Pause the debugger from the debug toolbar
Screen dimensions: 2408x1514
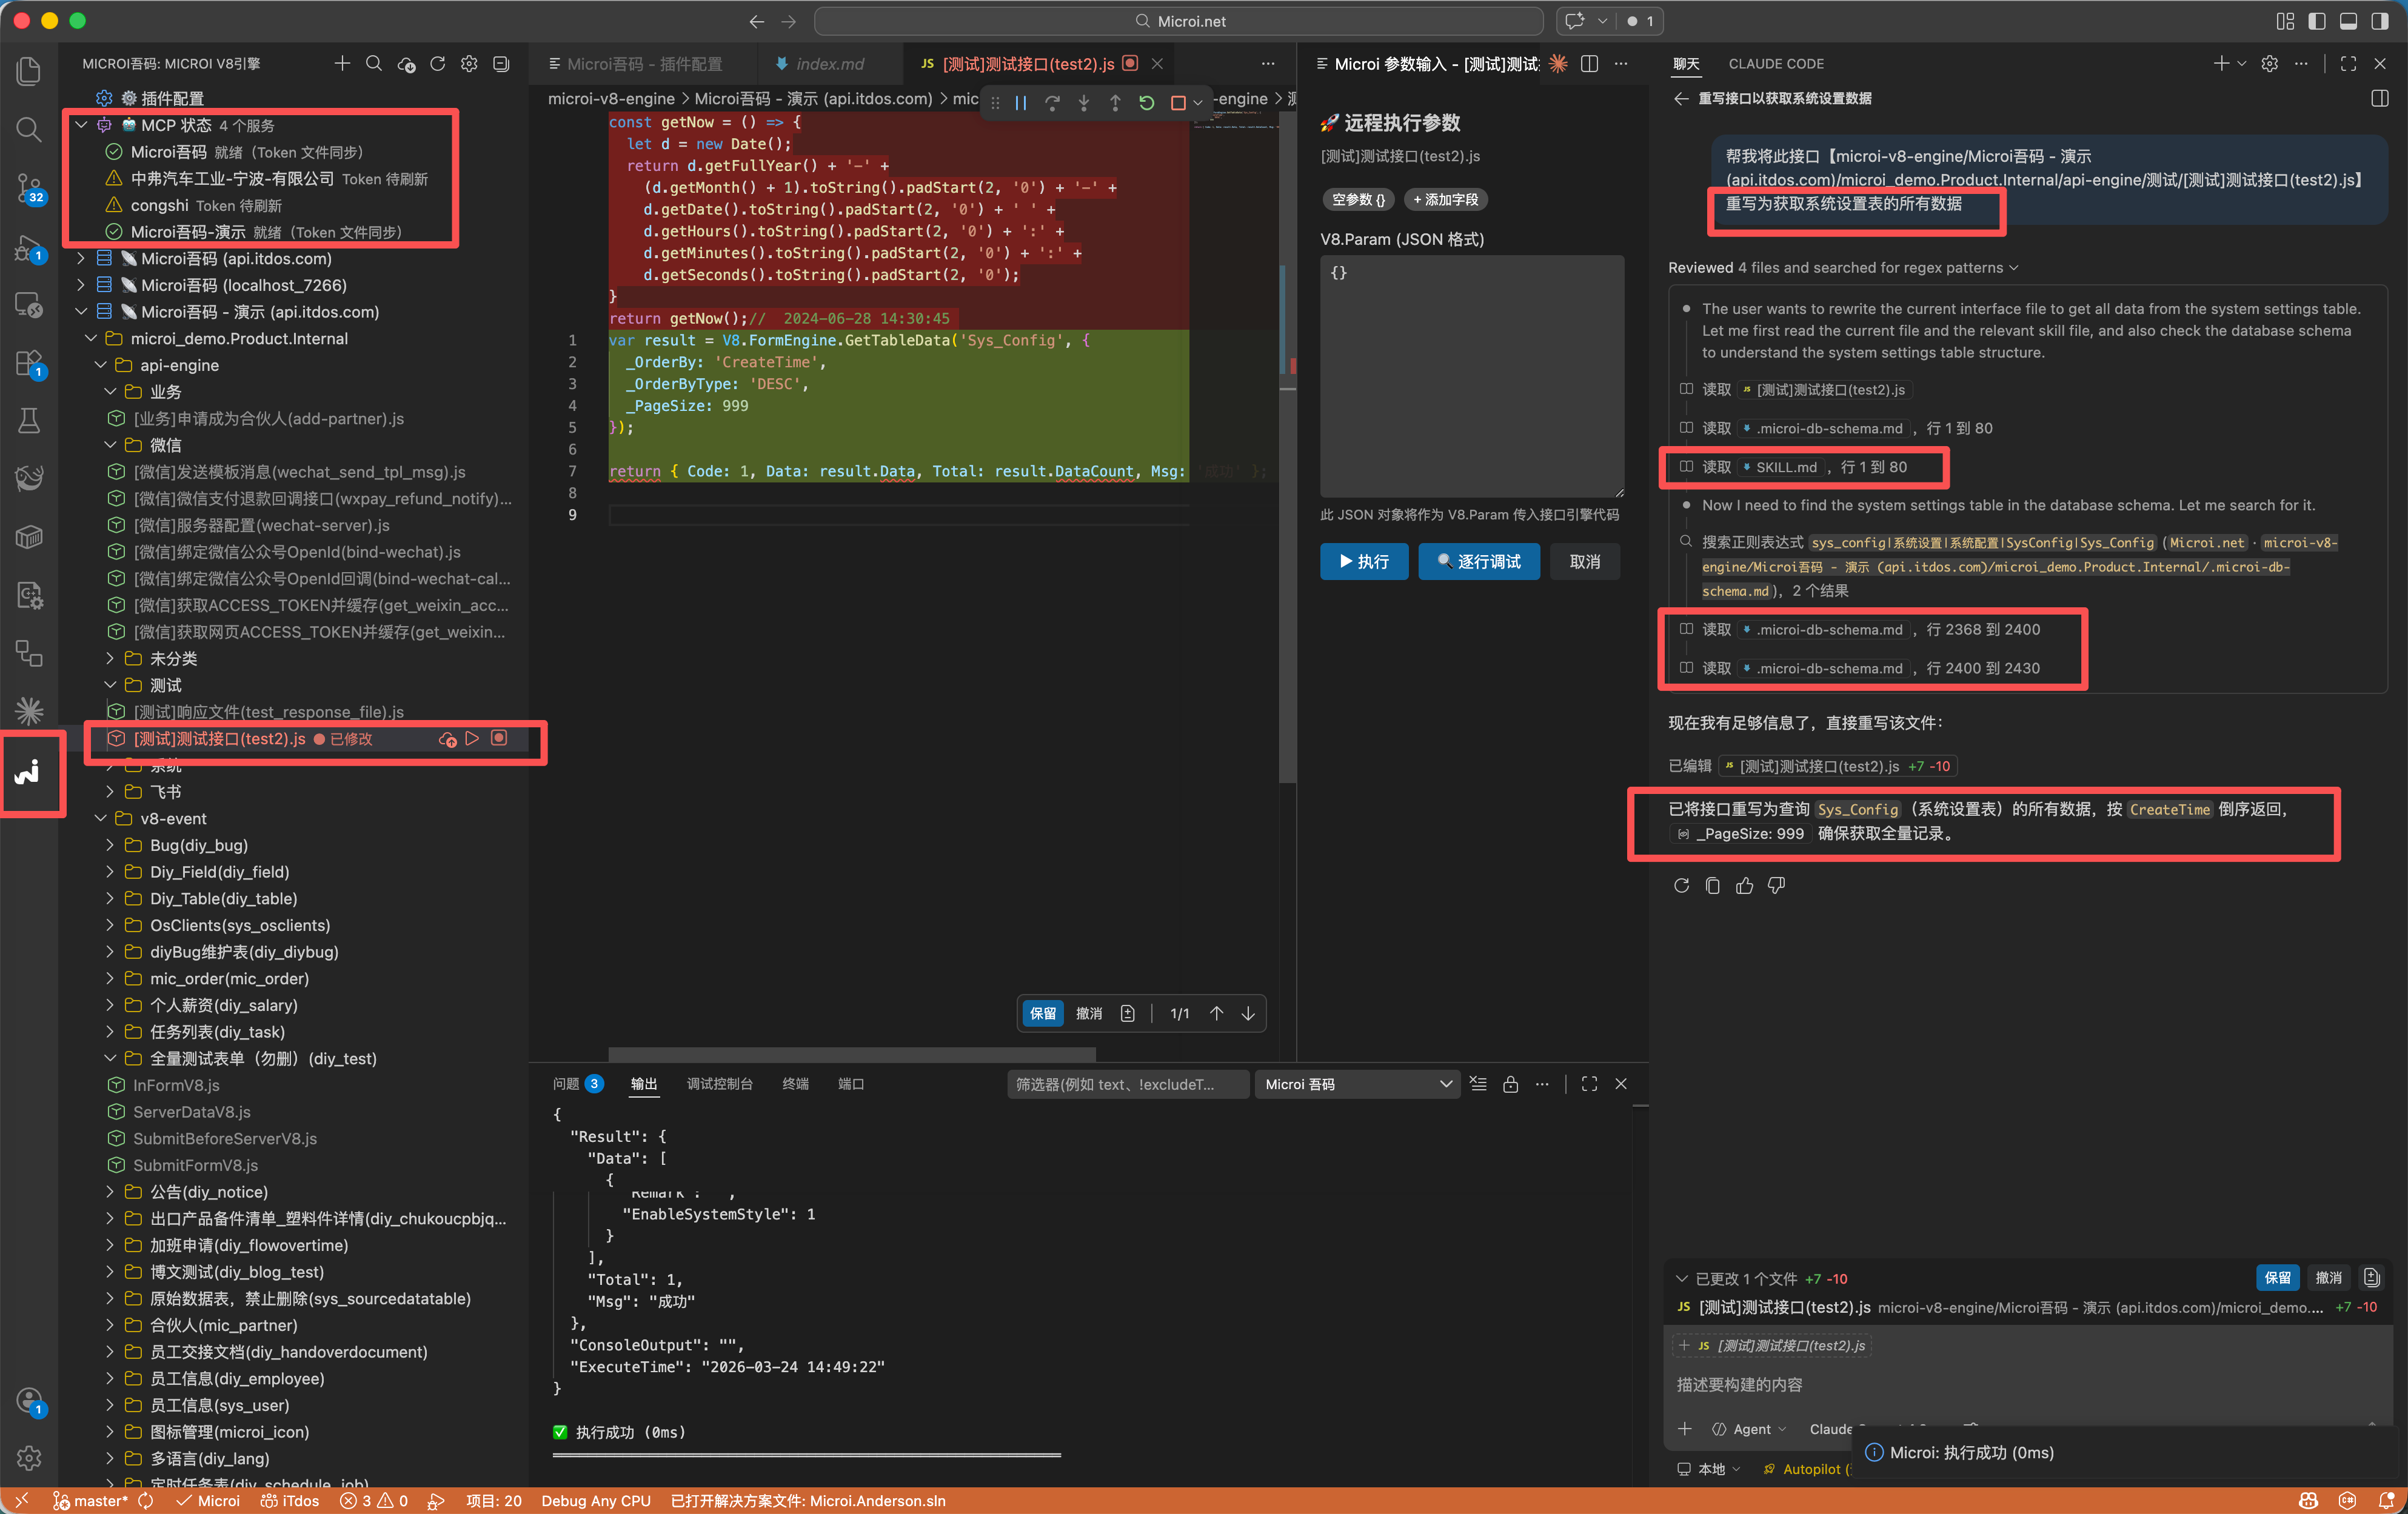tap(1020, 103)
